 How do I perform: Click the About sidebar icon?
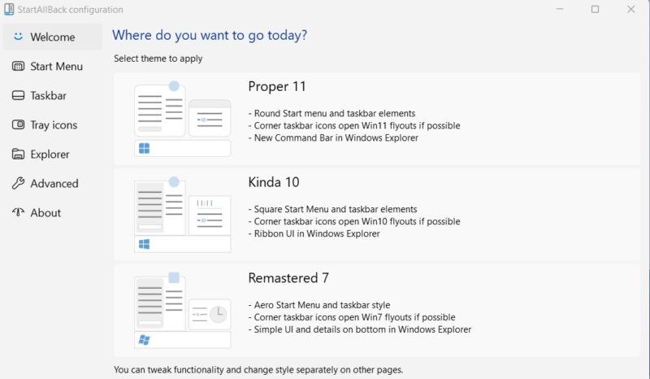point(18,212)
